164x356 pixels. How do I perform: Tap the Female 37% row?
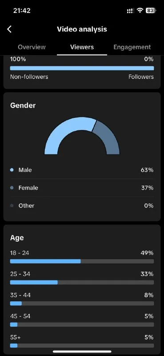click(x=82, y=188)
